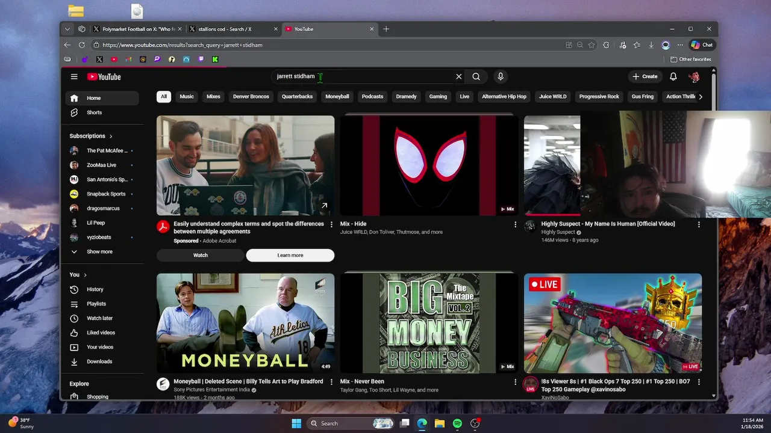The image size is (771, 433).
Task: Open Watch later list
Action: click(x=102, y=318)
